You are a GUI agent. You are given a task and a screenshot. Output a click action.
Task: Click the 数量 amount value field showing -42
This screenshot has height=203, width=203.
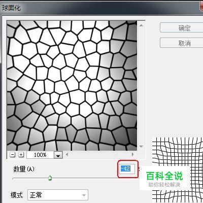127,168
